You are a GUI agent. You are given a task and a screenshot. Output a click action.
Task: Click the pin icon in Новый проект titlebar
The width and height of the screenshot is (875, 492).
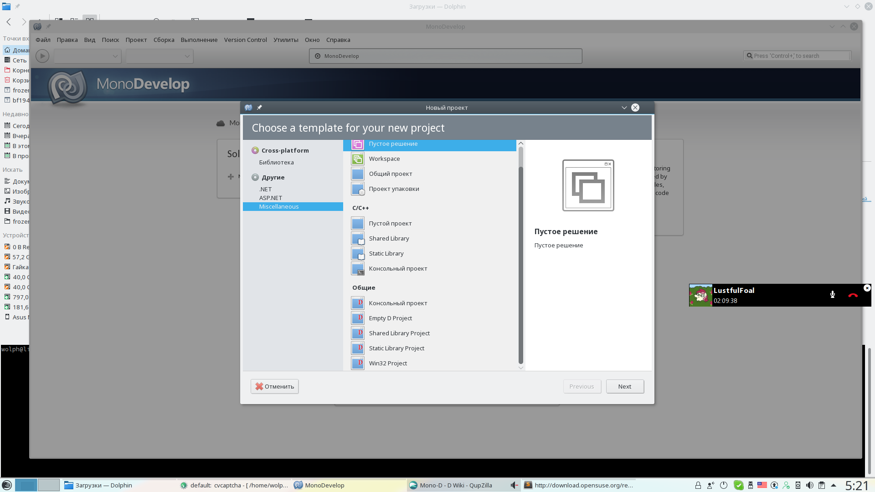tap(259, 108)
